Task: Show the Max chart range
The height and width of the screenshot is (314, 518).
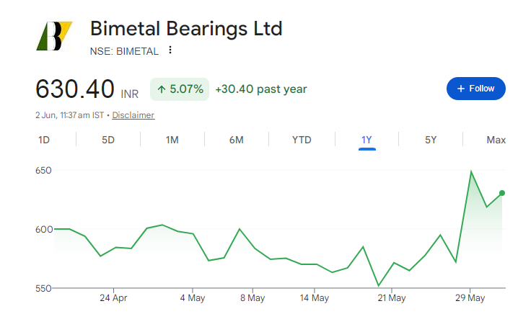Action: click(x=496, y=140)
